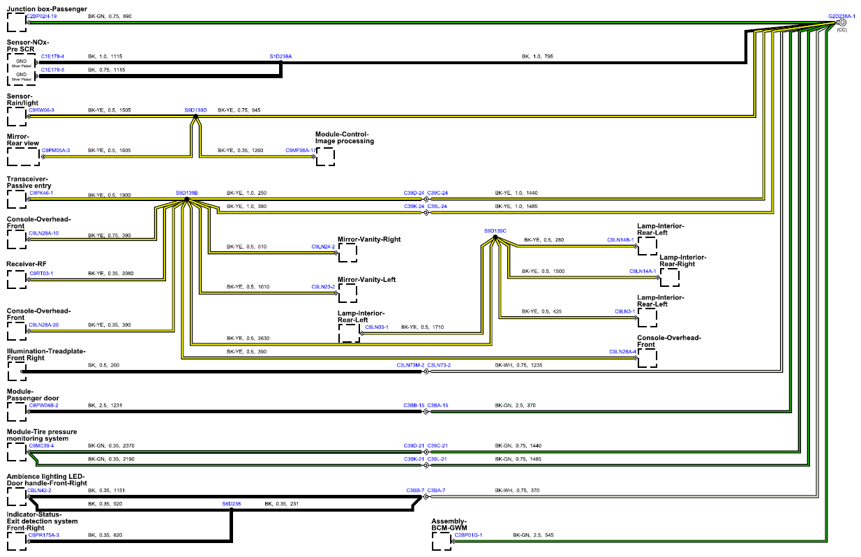Select wire label BK-GN, 0.75, 890
Screen dimensions: 861x557
tap(110, 15)
